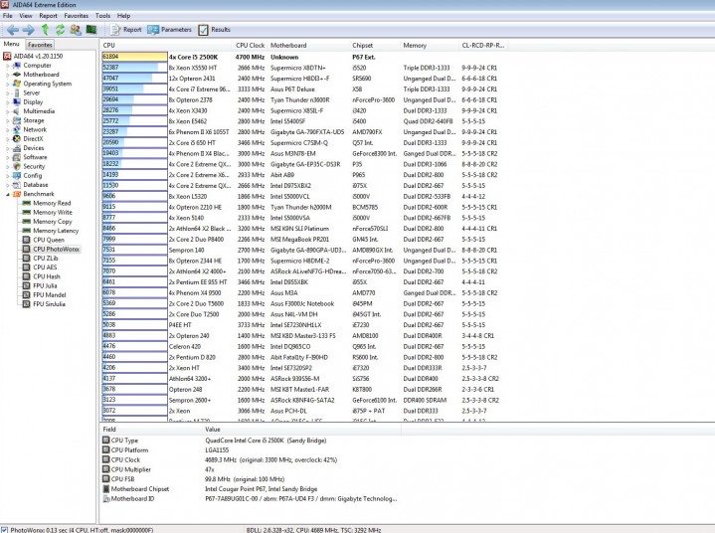Click the Refresh toolbar icon

pyautogui.click(x=60, y=30)
